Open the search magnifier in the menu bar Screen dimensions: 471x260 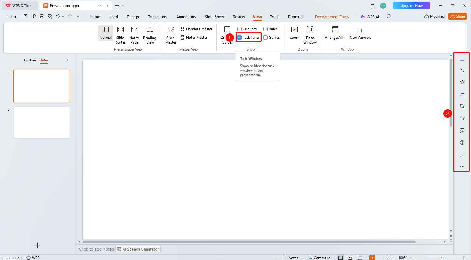[389, 16]
